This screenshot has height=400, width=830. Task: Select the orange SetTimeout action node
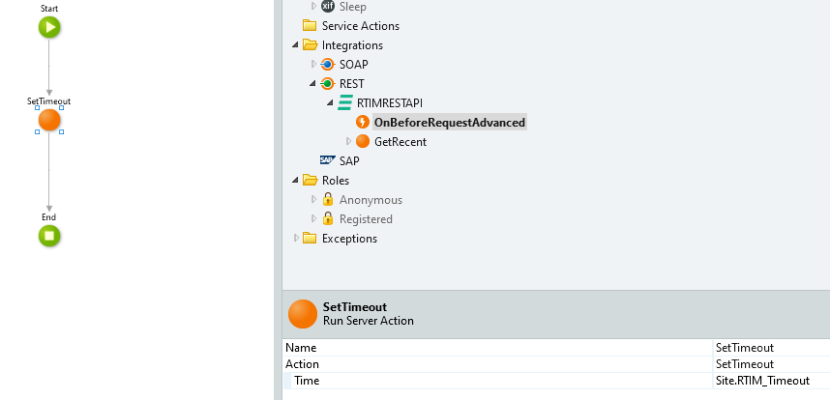coord(49,120)
